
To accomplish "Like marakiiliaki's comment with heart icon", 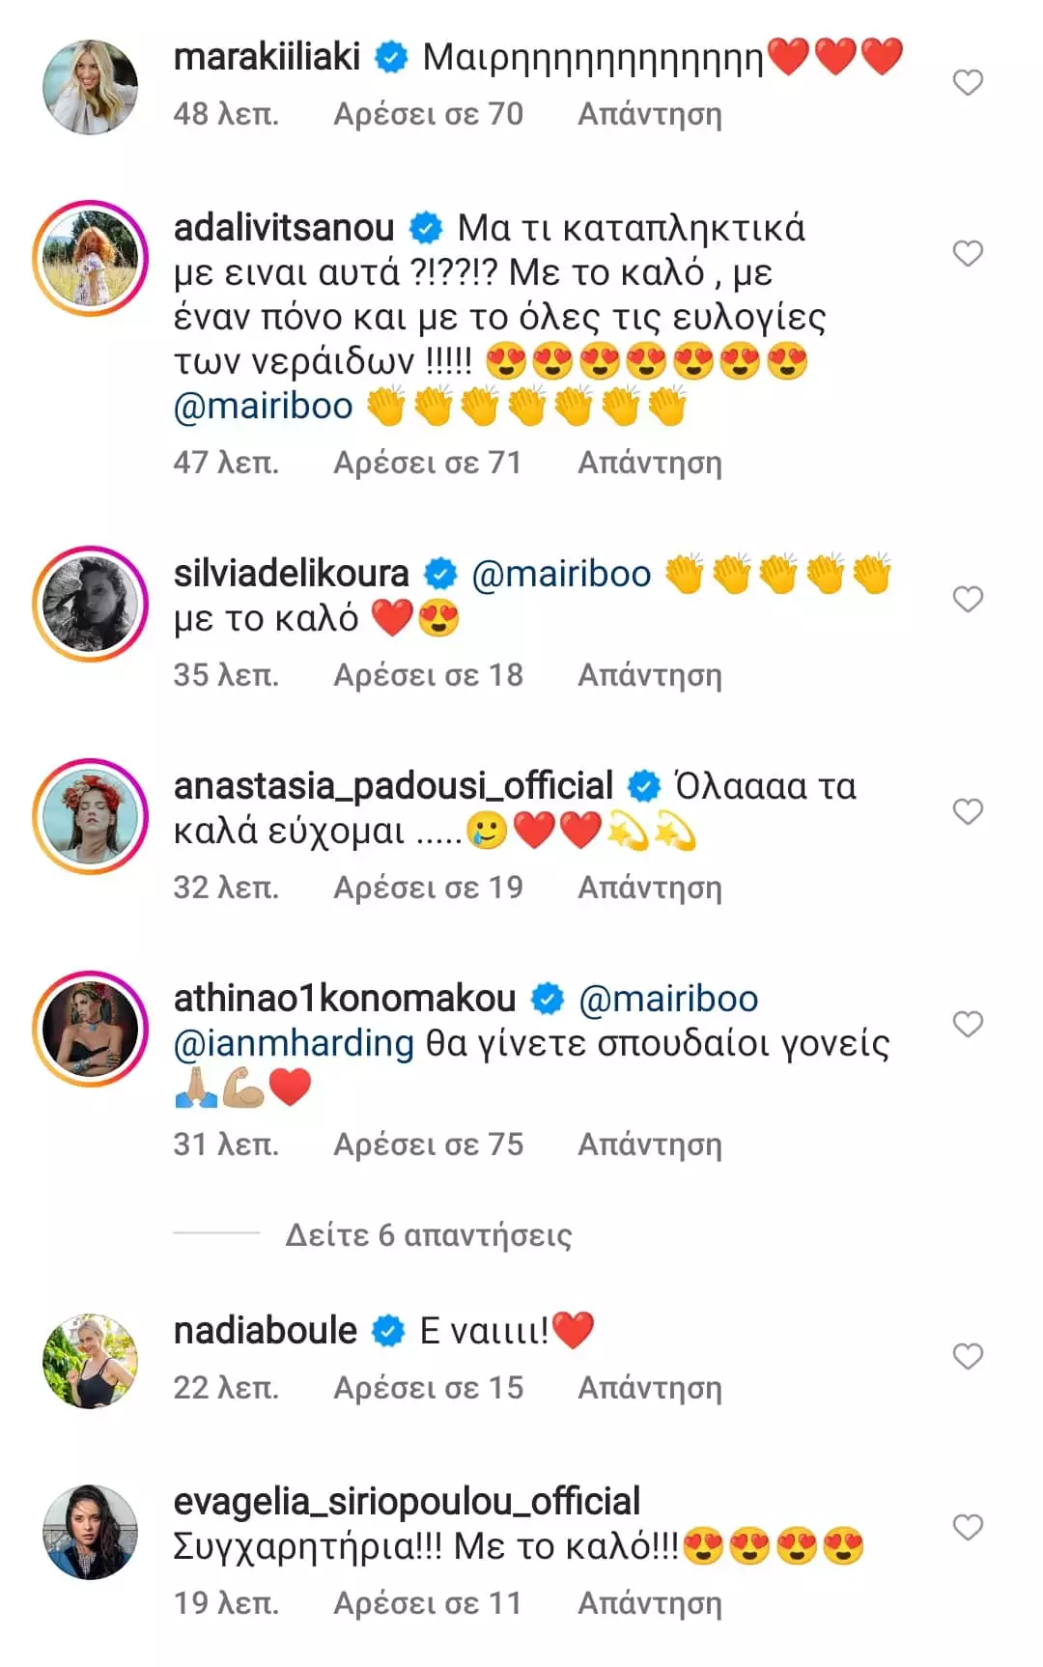I will pos(968,83).
